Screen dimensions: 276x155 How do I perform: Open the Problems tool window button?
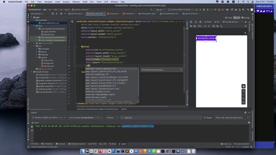point(47,144)
